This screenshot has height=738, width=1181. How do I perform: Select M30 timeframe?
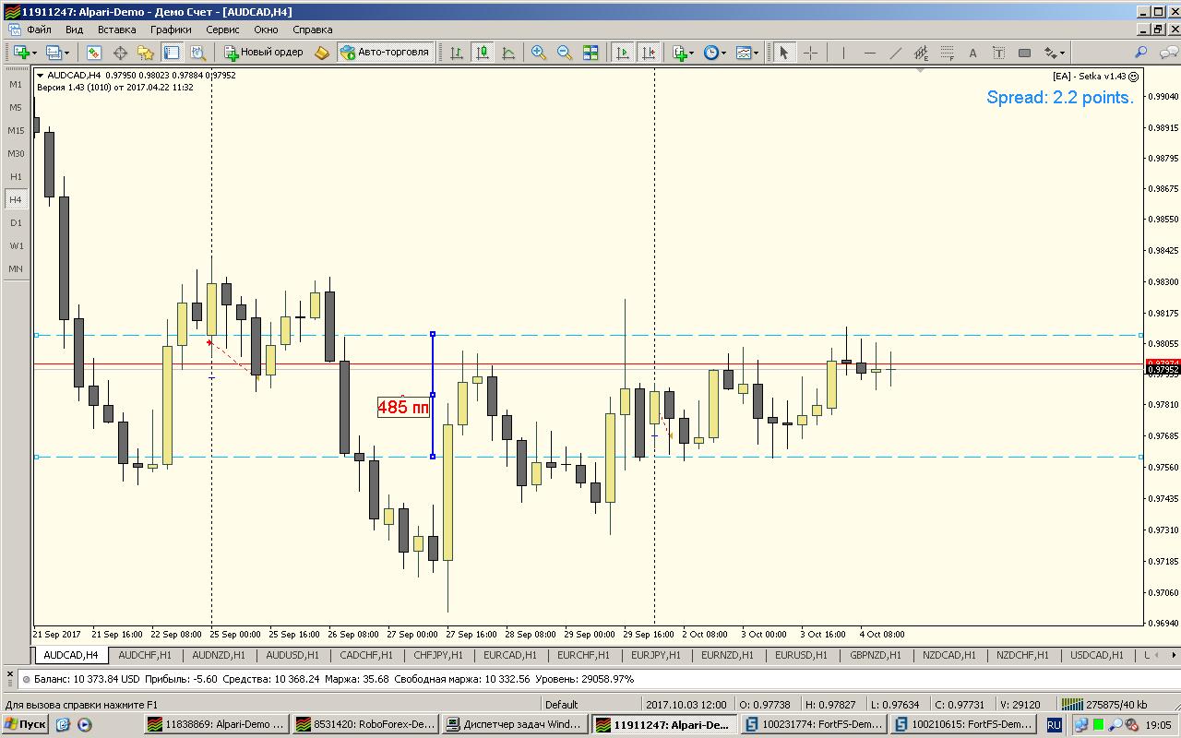16,153
